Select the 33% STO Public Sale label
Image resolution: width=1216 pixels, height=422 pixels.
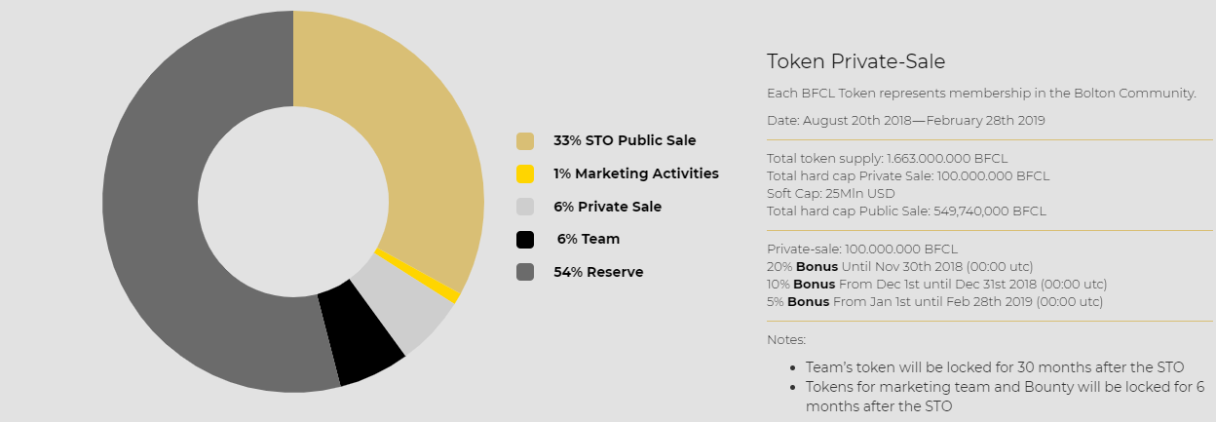point(625,140)
